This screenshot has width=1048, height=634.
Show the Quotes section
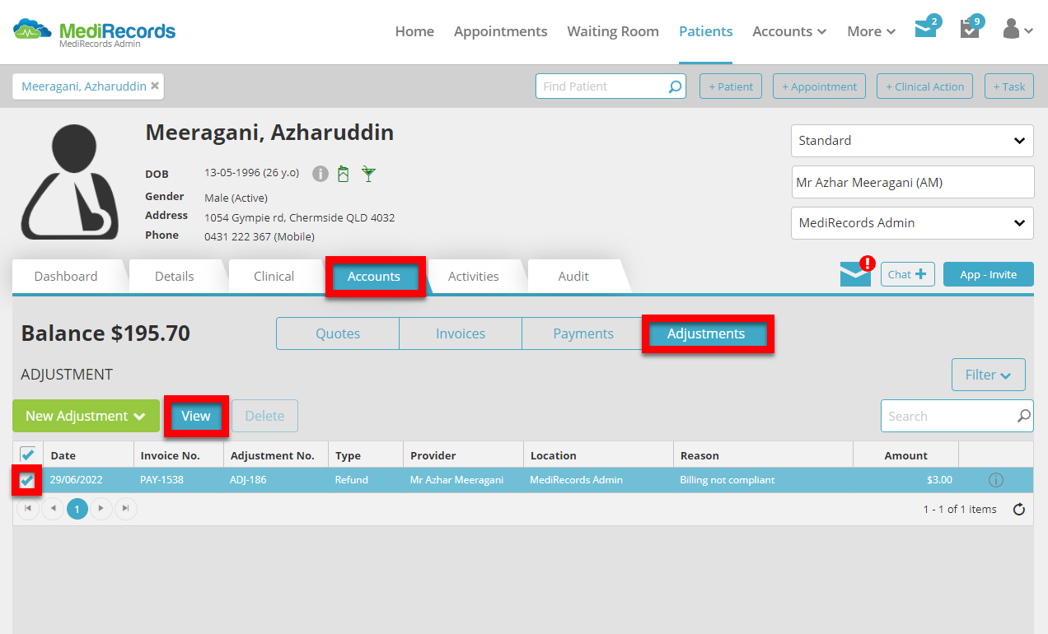[338, 333]
